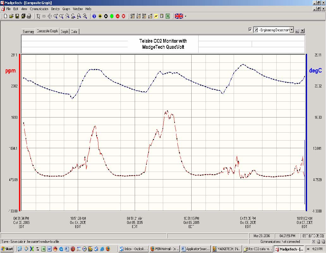This screenshot has width=326, height=253.
Task: Click the Excel icon in quick launch
Action: coord(43,249)
